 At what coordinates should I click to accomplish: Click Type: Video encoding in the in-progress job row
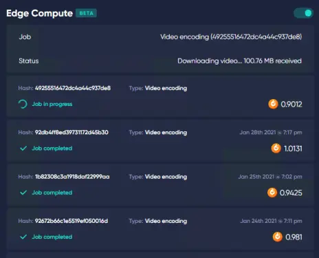[x=158, y=88]
